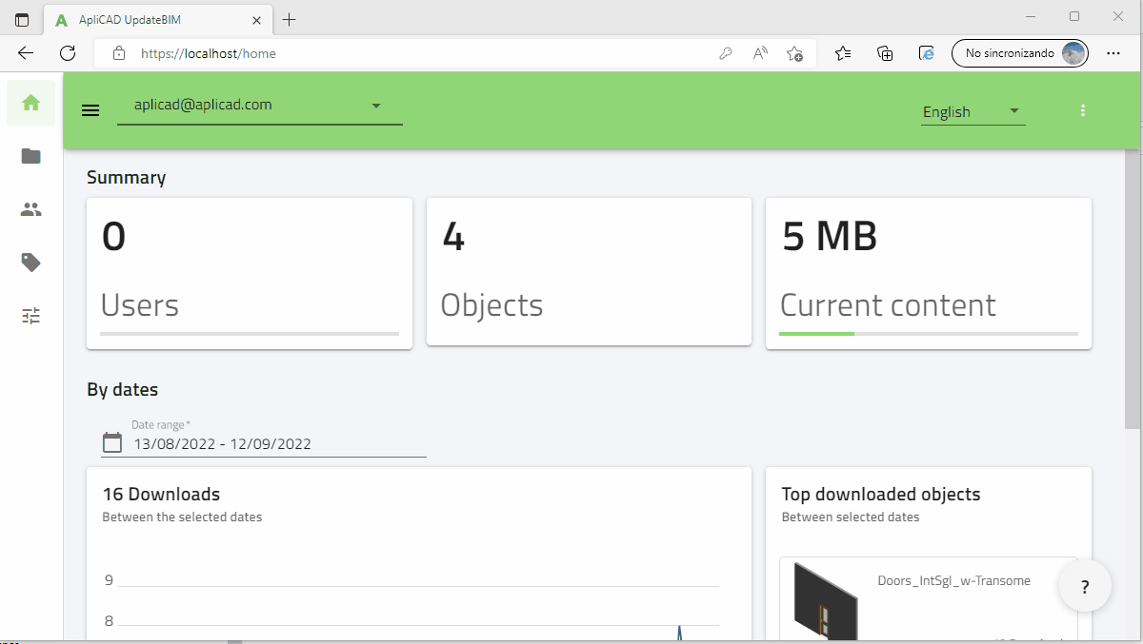The width and height of the screenshot is (1143, 644).
Task: Open the Home dashboard sidebar icon
Action: click(30, 103)
